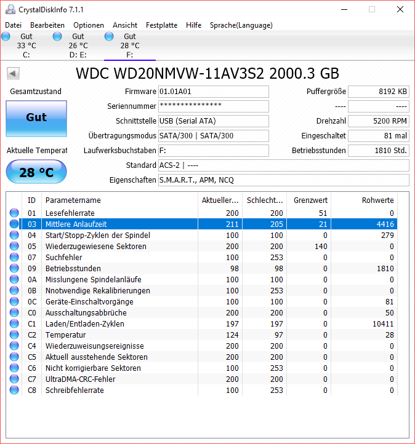Image resolution: width=415 pixels, height=444 pixels.
Task: Switch to drive D: E: tab at 26 °C
Action: (78, 46)
